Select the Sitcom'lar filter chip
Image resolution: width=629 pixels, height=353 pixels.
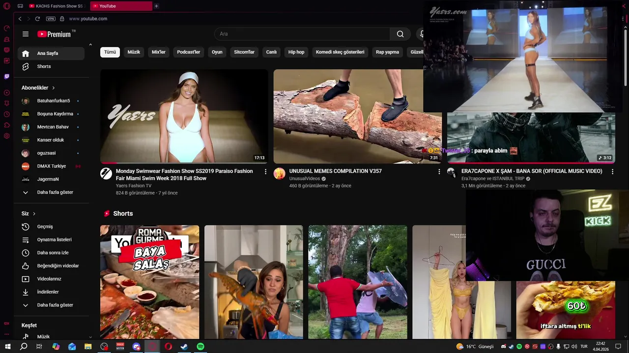[x=244, y=52]
